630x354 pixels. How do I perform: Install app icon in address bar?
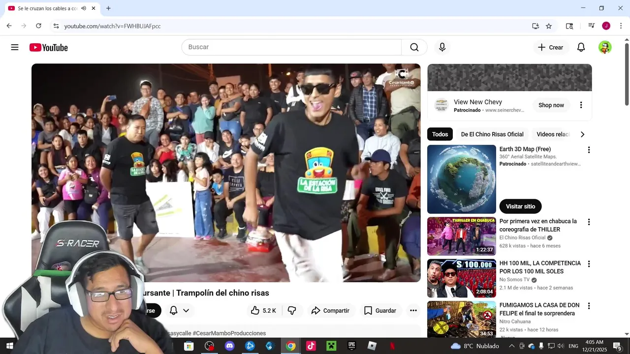pyautogui.click(x=535, y=26)
